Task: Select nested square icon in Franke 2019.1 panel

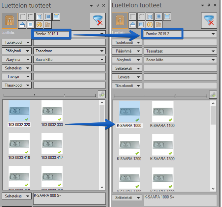Action: tap(31, 25)
